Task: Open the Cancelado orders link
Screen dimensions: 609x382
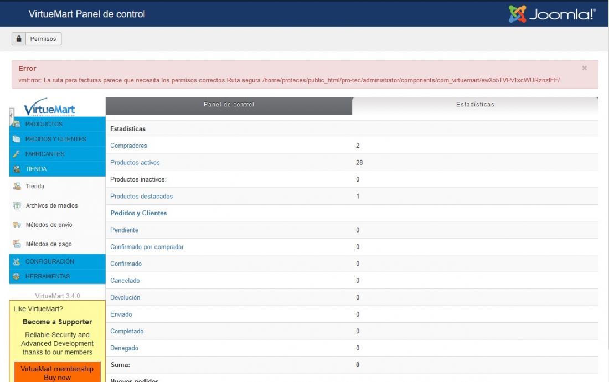Action: [x=125, y=281]
